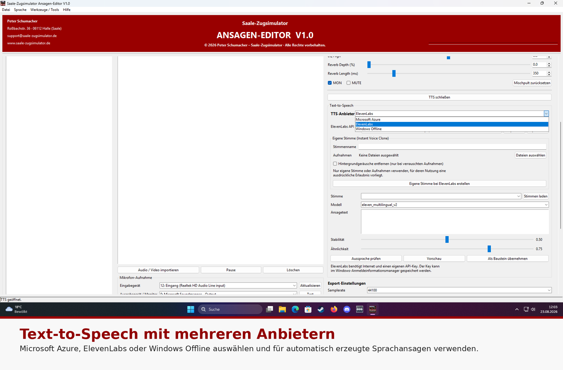Viewport: 563px width, 370px height.
Task: Open the taskbar clock showing 12:03
Action: click(x=549, y=309)
